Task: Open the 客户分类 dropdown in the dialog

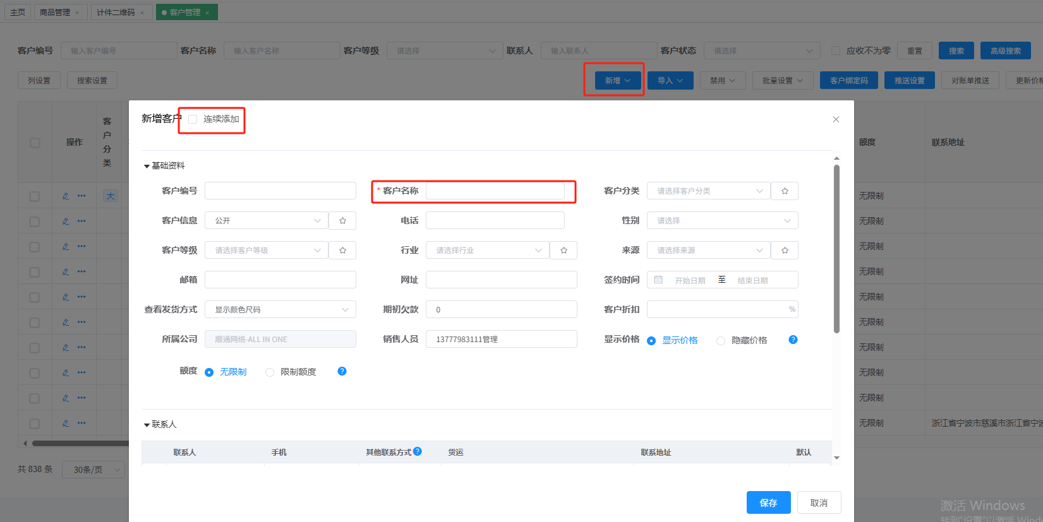Action: coord(708,191)
